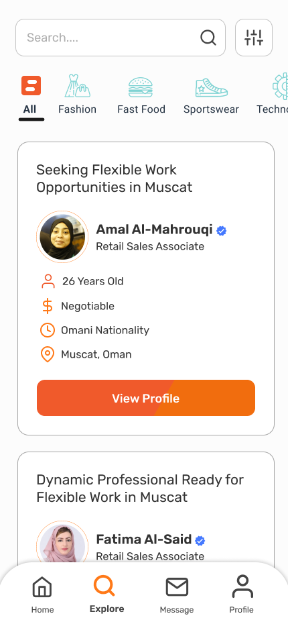Select the Fast Food burger category icon
This screenshot has height=624, width=290.
[141, 87]
